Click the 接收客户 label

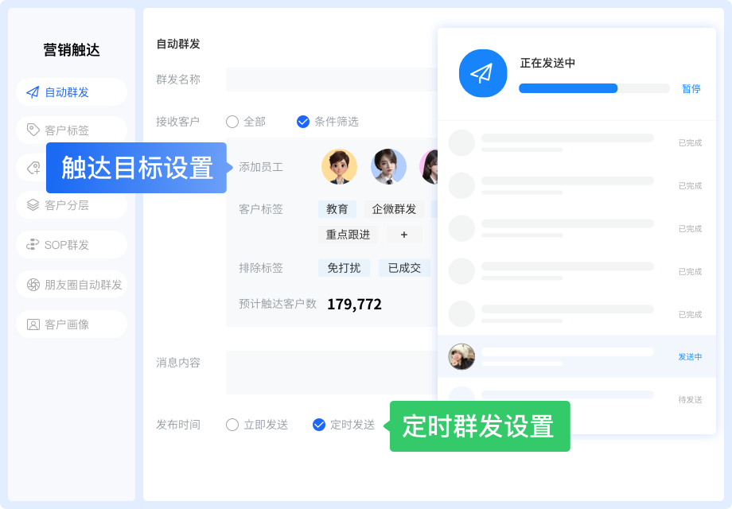178,122
